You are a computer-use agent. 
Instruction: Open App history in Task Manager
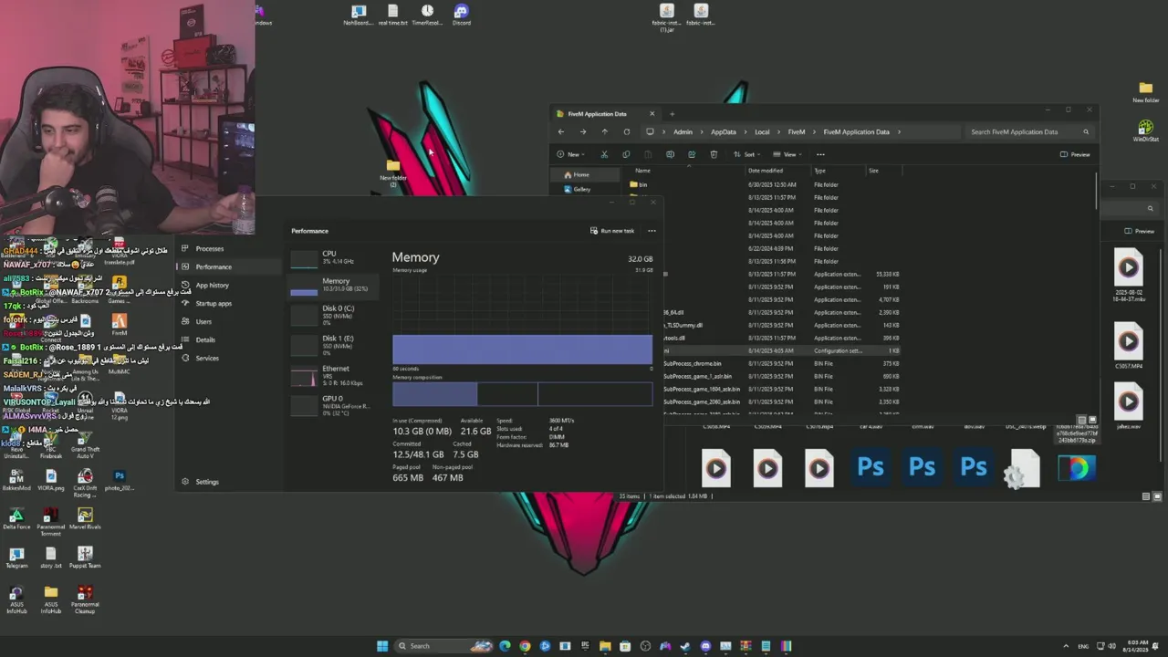click(x=212, y=285)
